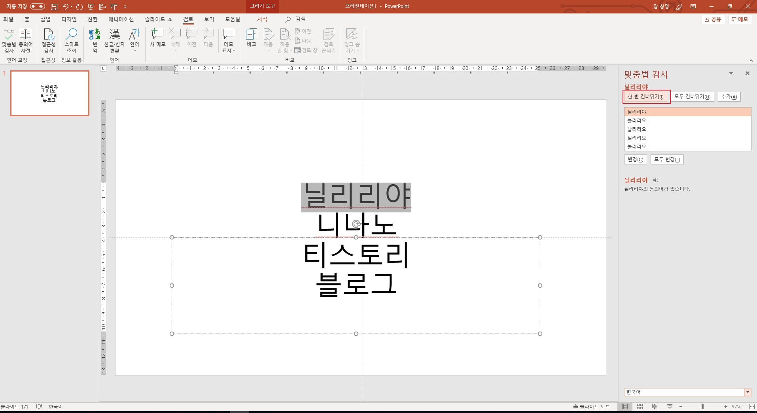Add a 새 메모 new comment
Screen dimensions: 757x413
158,38
